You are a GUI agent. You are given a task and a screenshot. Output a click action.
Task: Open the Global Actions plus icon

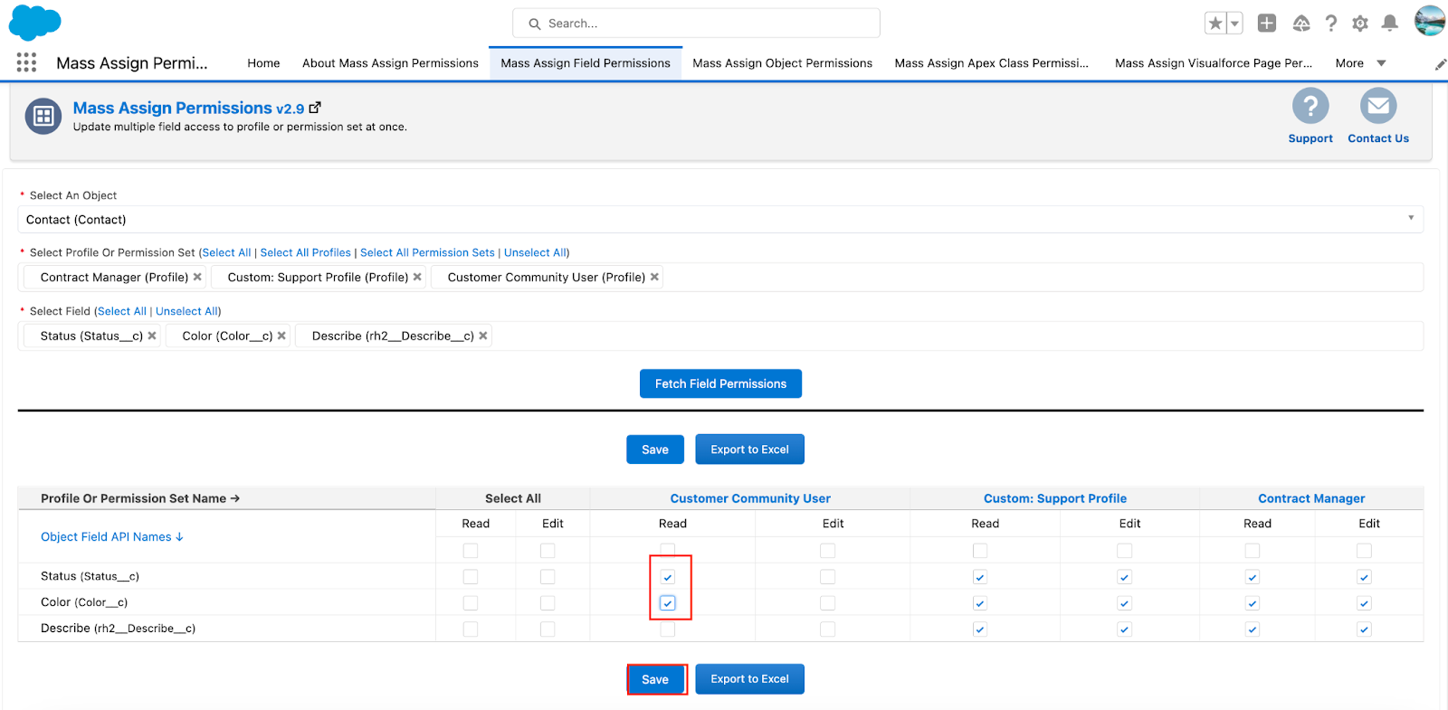1267,24
